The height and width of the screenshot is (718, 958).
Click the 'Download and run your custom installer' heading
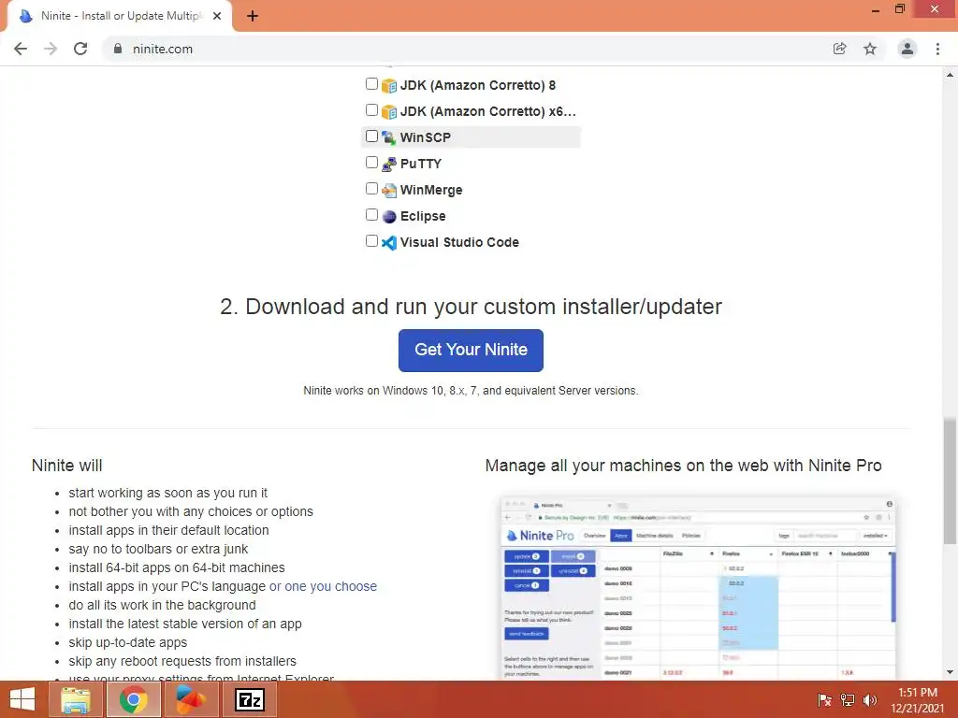471,307
